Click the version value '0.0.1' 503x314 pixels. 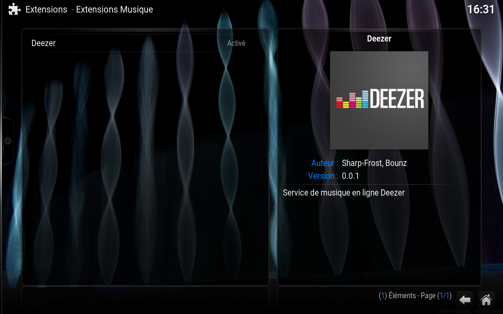(x=350, y=176)
